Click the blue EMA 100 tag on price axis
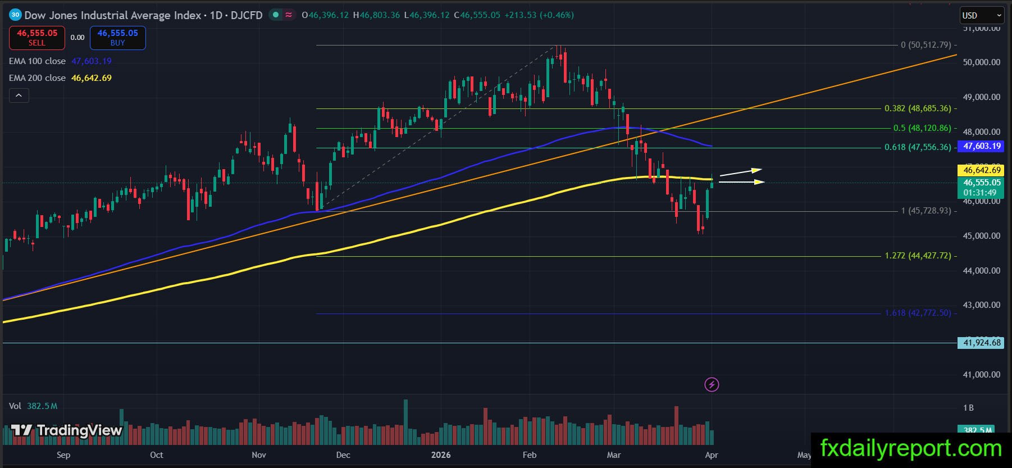 pyautogui.click(x=982, y=146)
